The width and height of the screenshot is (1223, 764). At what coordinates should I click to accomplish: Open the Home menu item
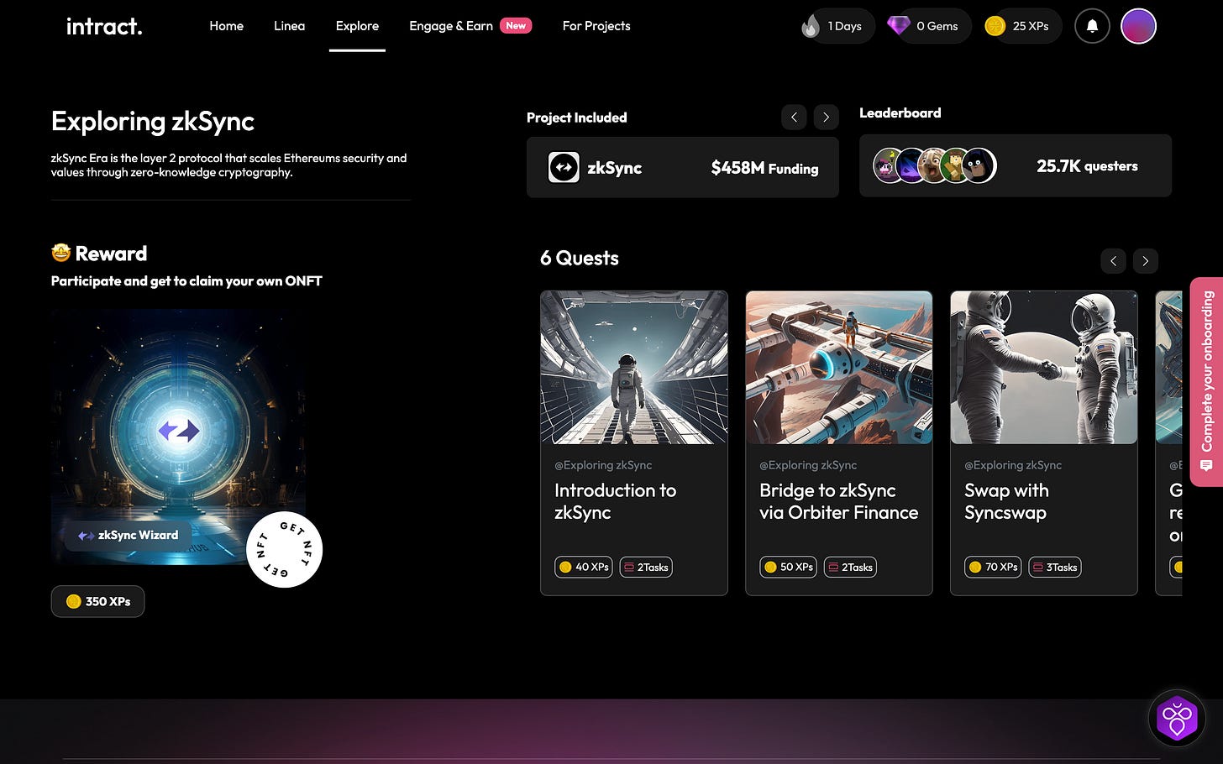point(226,26)
